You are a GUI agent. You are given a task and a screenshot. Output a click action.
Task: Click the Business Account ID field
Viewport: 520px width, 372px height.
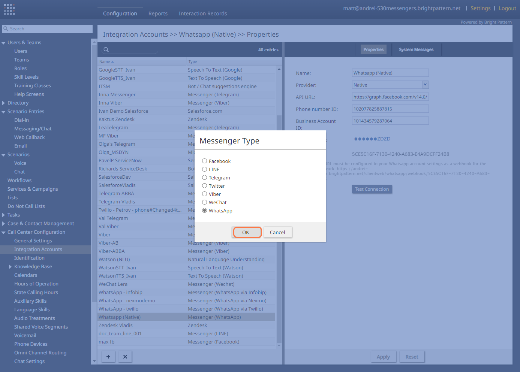pyautogui.click(x=390, y=121)
